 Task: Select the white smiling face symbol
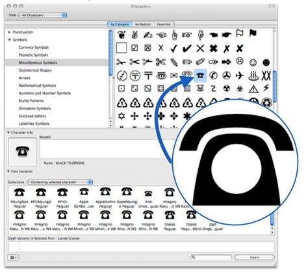(x=253, y=63)
